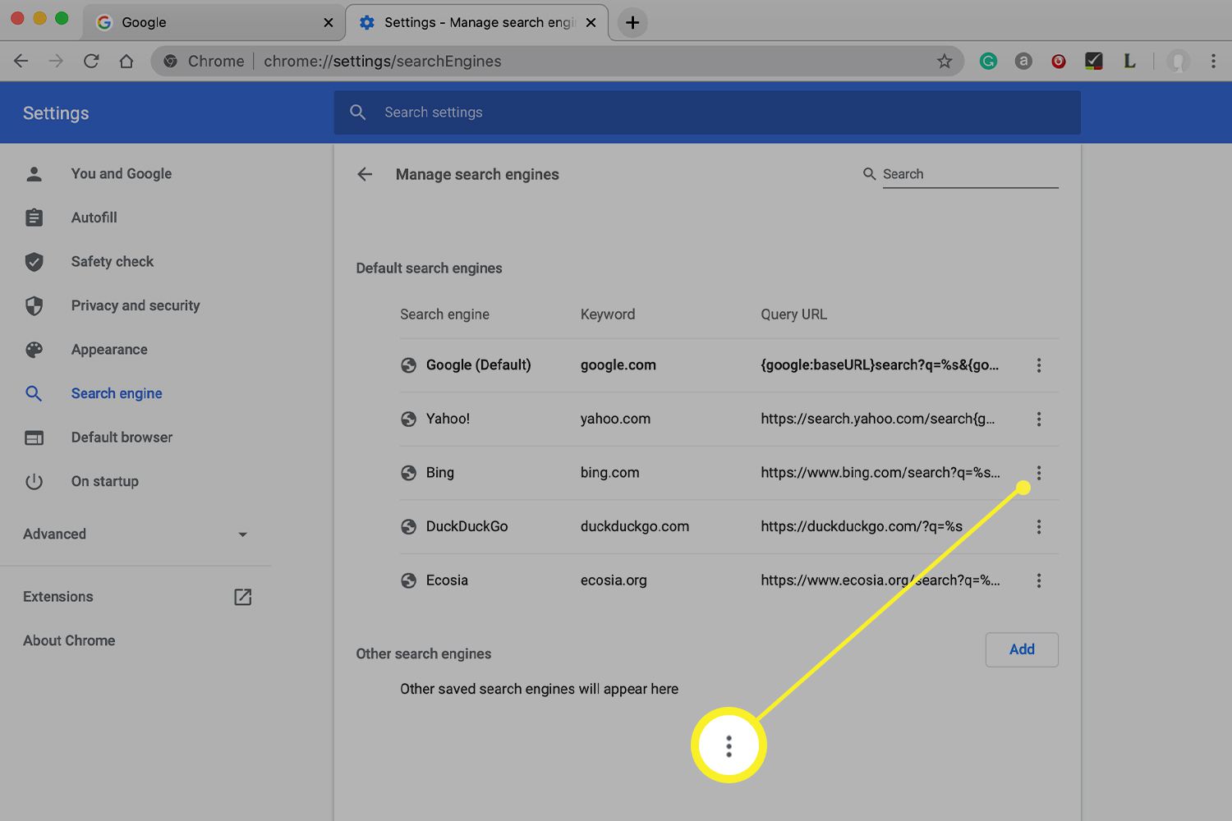Click the Search settings input field
This screenshot has height=821, width=1232.
pos(706,112)
